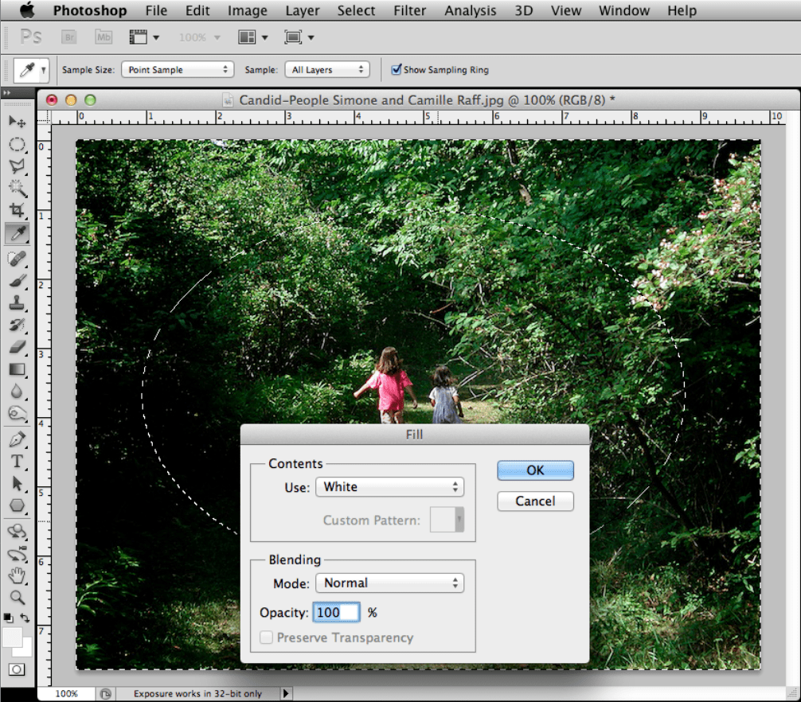This screenshot has height=702, width=801.
Task: Expand the Sample Size dropdown
Action: (x=177, y=70)
